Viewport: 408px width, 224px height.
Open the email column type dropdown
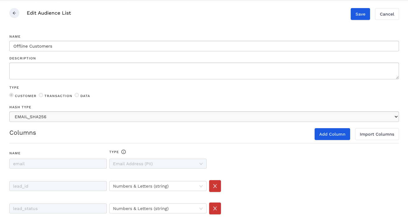157,164
